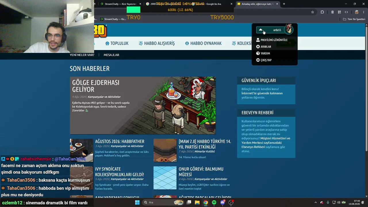This screenshot has height=207, width=368.
Task: Show hidden system tray icons
Action: coord(315,202)
